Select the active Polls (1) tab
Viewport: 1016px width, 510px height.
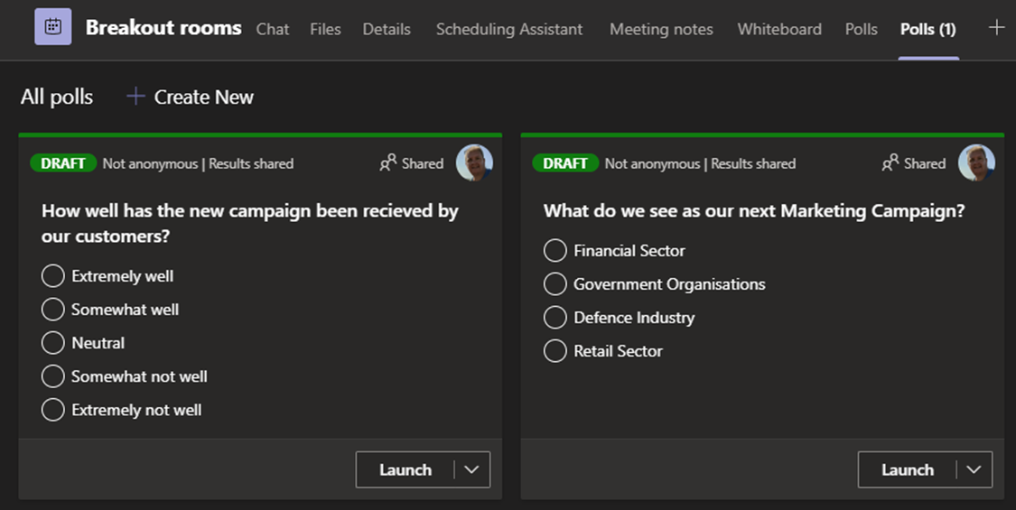[927, 29]
